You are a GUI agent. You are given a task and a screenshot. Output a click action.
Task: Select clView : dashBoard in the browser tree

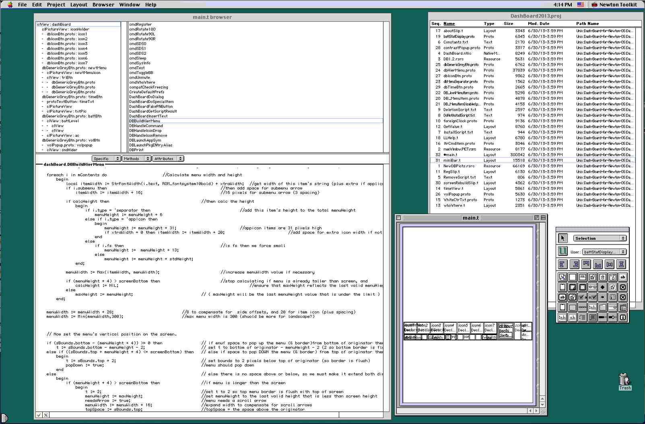78,25
